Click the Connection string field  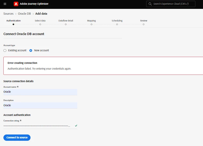point(40,126)
